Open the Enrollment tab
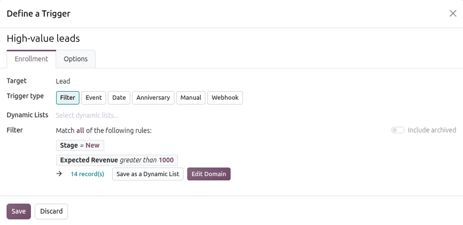 tap(31, 59)
